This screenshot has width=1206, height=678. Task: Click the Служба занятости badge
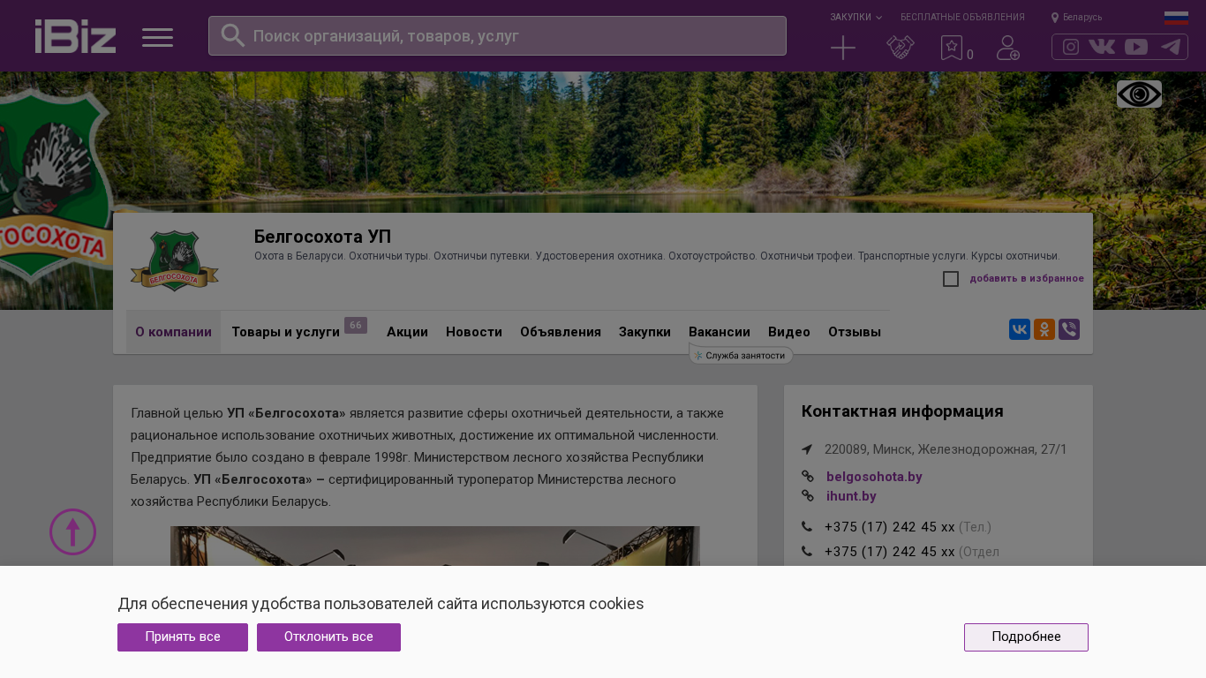pos(741,355)
